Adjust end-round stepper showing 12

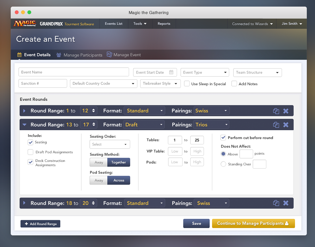point(94,110)
